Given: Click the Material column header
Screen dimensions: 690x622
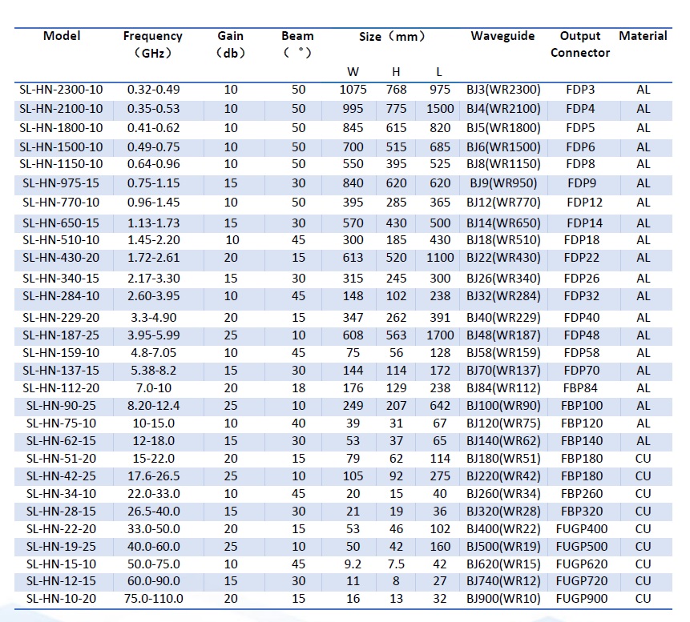Looking at the screenshot, I should coord(643,36).
